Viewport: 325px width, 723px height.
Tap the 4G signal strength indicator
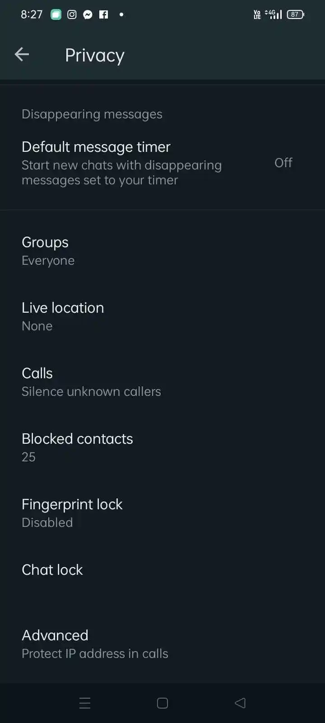(274, 14)
